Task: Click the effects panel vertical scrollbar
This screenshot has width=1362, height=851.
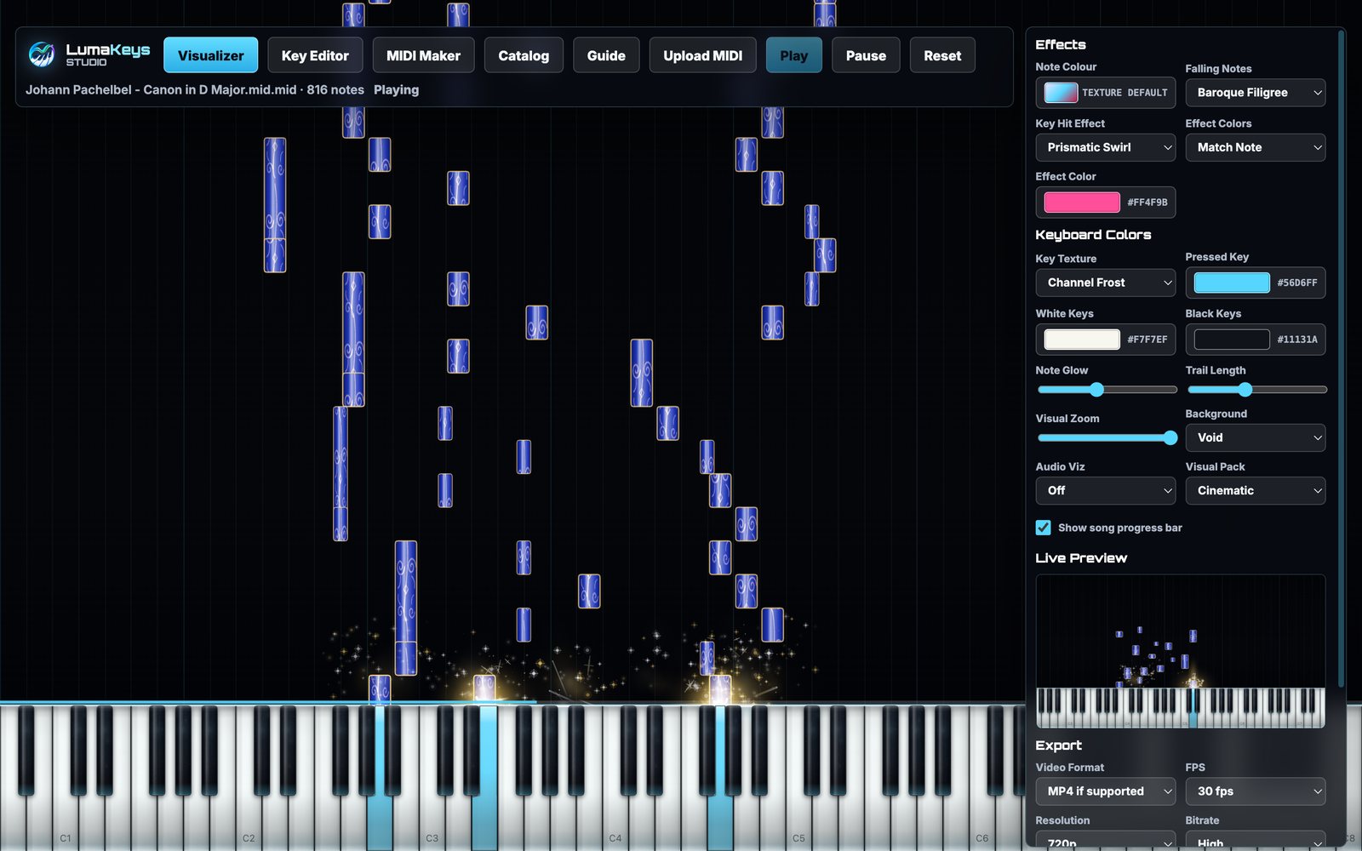Action: click(1341, 357)
